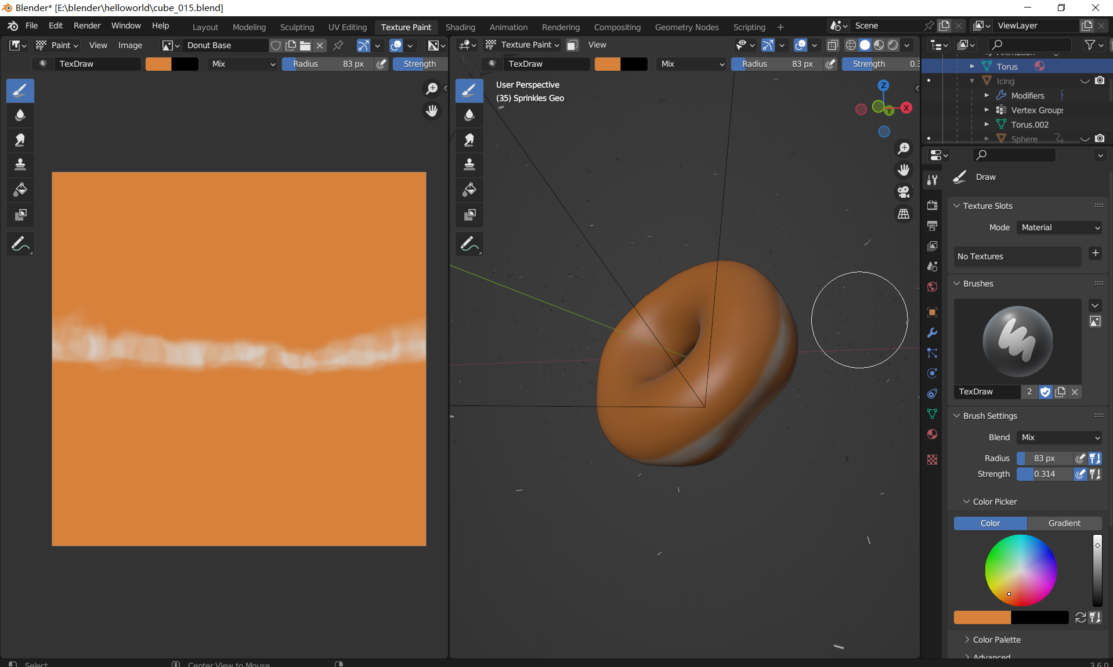Switch to the UV Editing workspace tab
1113x667 pixels.
click(x=348, y=27)
